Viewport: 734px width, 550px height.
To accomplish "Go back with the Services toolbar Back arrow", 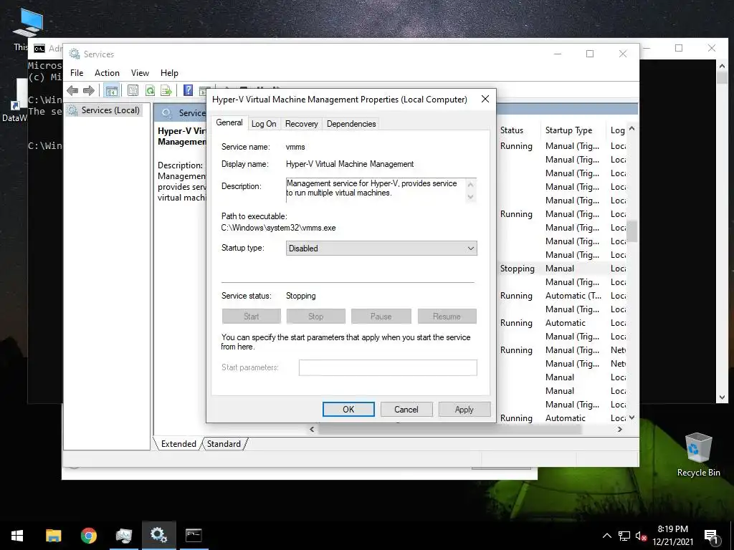I will click(x=72, y=90).
